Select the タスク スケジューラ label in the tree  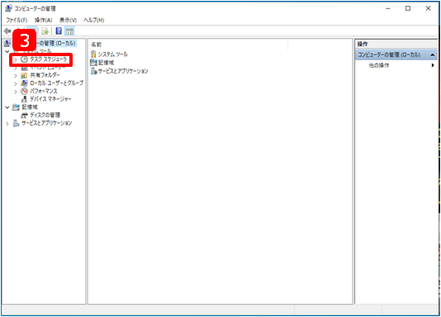49,59
